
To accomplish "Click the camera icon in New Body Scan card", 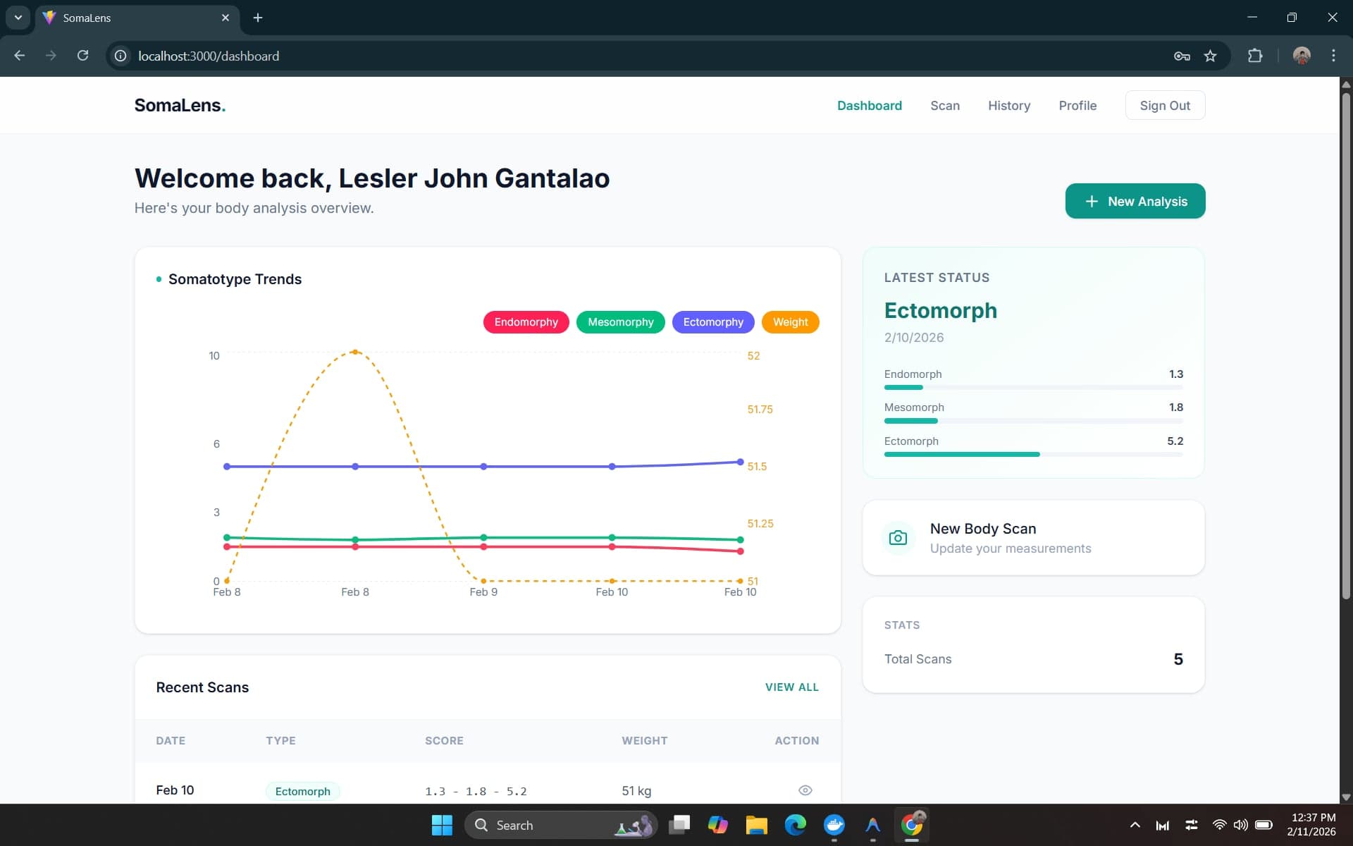I will [x=898, y=538].
